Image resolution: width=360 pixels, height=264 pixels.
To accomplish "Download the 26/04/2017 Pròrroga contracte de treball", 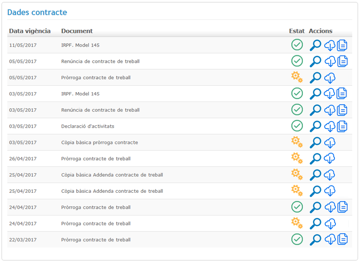I will coord(329,159).
